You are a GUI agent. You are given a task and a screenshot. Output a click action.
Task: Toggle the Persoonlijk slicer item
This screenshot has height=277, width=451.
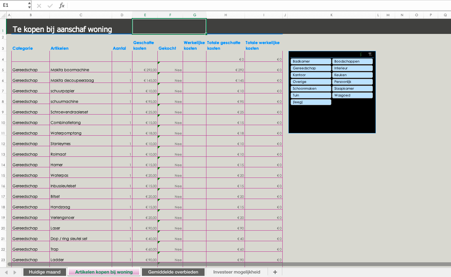coord(352,82)
